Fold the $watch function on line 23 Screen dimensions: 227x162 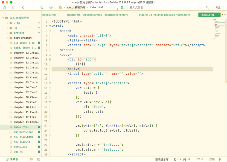click(50, 126)
